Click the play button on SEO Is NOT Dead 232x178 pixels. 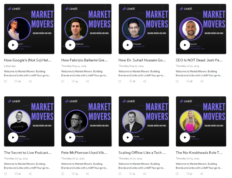[x=185, y=45]
